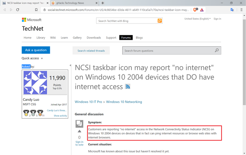Click the silver medal badge icon

(x=33, y=113)
